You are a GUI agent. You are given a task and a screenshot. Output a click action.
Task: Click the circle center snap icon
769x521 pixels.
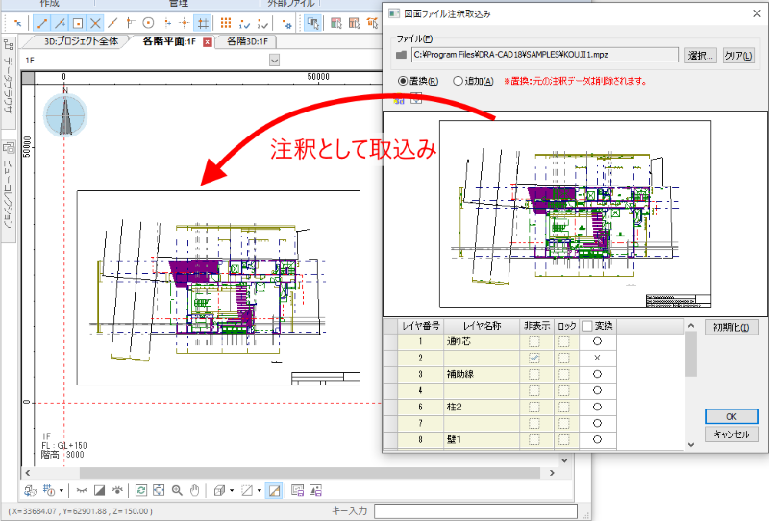click(148, 22)
